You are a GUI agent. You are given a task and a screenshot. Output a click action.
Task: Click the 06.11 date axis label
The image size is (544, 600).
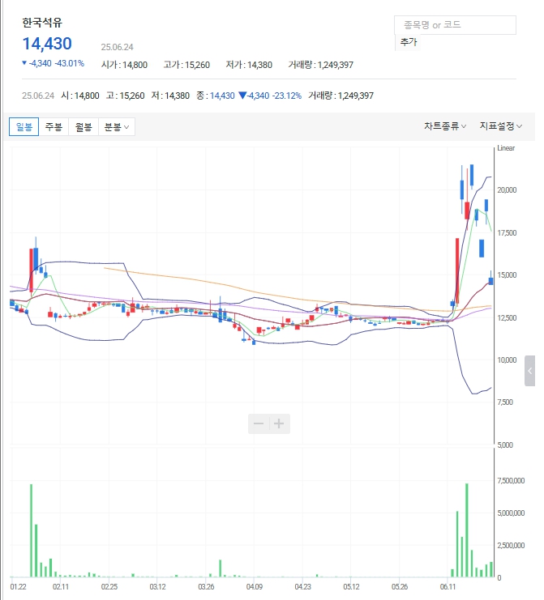448,586
